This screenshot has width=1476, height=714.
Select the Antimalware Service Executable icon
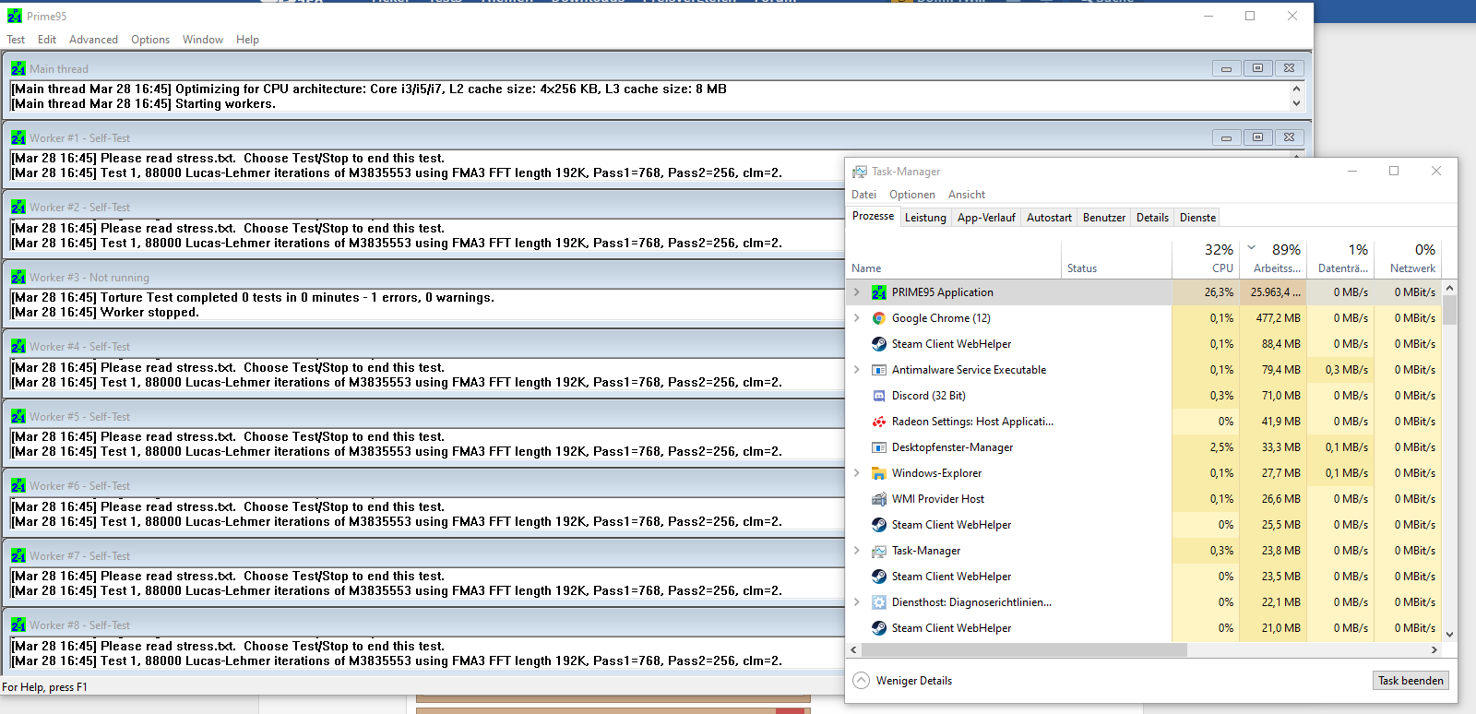coord(879,370)
